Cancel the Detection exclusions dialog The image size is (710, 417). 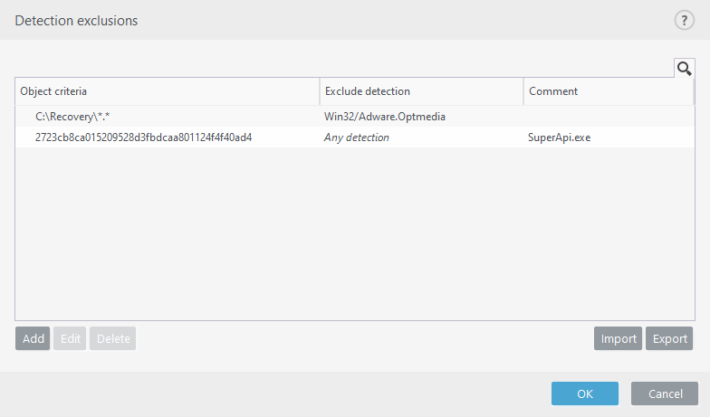pyautogui.click(x=665, y=393)
